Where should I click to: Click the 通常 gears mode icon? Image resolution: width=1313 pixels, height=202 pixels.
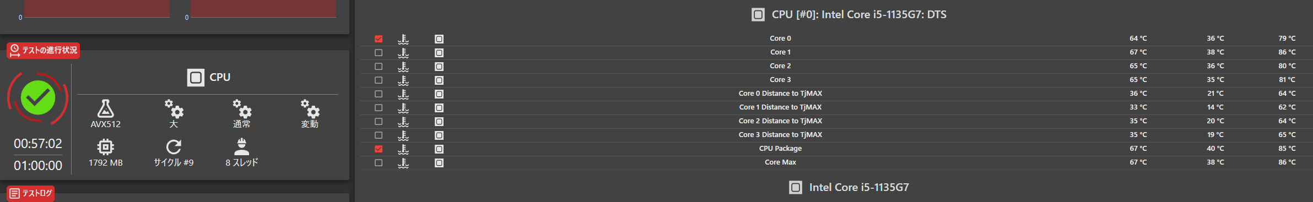[242, 108]
